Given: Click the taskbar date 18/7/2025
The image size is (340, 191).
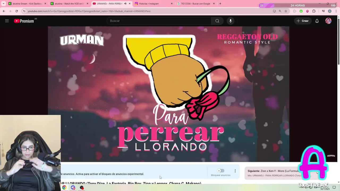Looking at the screenshot, I should [325, 189].
